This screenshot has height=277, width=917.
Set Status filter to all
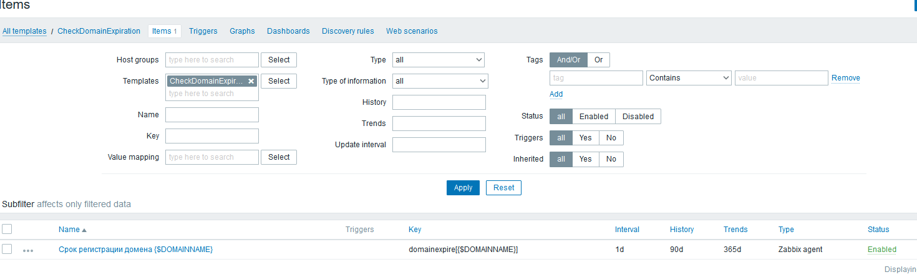[561, 117]
